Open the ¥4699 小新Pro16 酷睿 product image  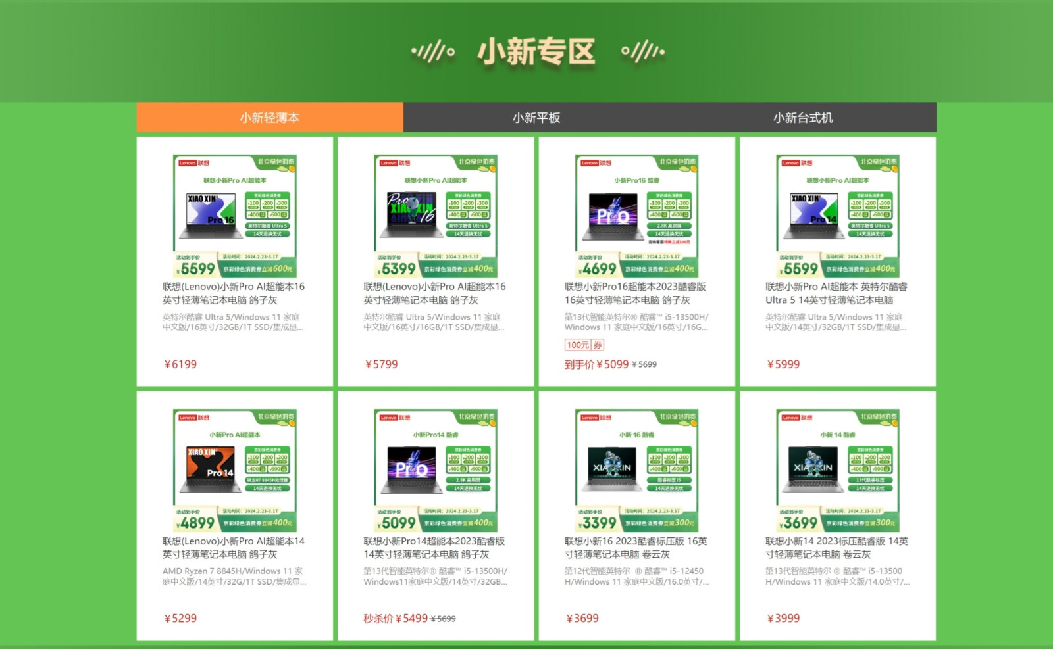tap(636, 216)
